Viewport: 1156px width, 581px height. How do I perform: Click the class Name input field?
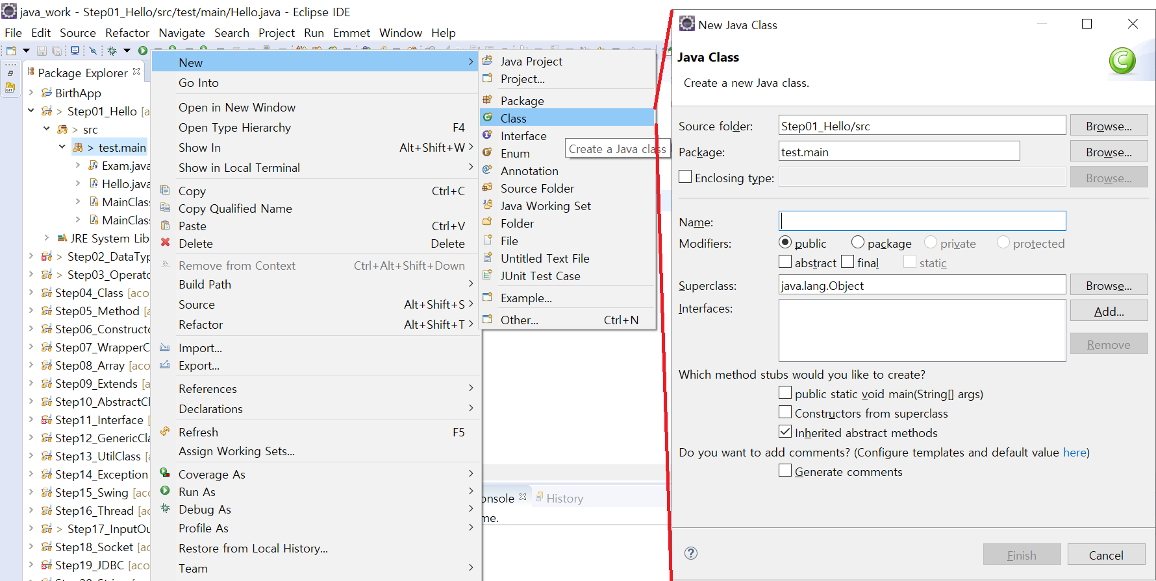(922, 220)
